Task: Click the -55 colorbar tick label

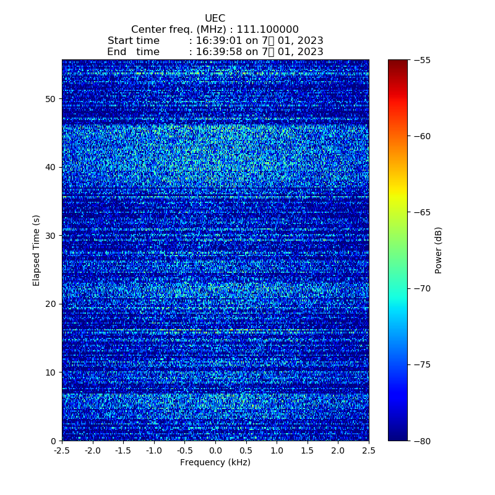Action: pyautogui.click(x=425, y=60)
